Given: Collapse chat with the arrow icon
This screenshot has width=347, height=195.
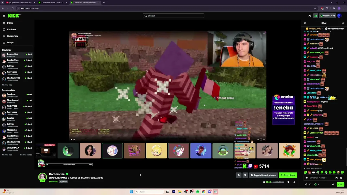Looking at the screenshot, I should (305, 23).
